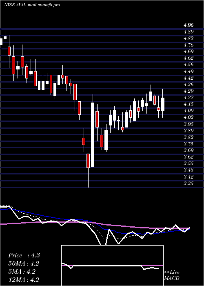
Task: Select the 4.02 price axis label
Action: [x=188, y=118]
